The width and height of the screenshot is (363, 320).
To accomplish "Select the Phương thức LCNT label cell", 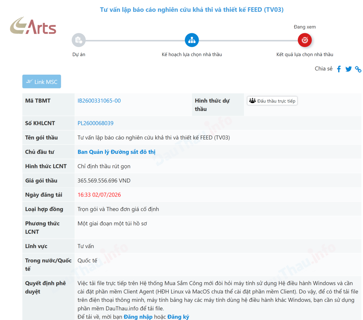I will point(48,228).
